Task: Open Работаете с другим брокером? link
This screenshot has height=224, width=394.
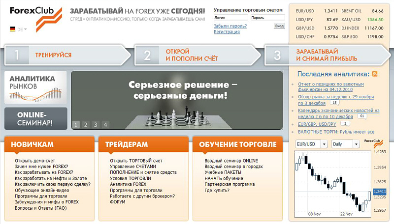Action: tap(142, 196)
